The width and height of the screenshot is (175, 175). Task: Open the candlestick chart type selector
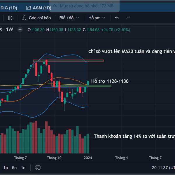coord(10,18)
